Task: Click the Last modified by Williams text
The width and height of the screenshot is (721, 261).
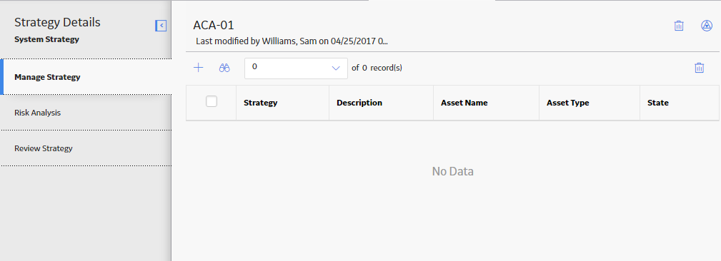Action: (x=292, y=41)
